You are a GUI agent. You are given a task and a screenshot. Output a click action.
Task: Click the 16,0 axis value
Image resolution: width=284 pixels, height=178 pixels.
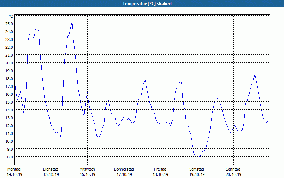(x=10, y=94)
